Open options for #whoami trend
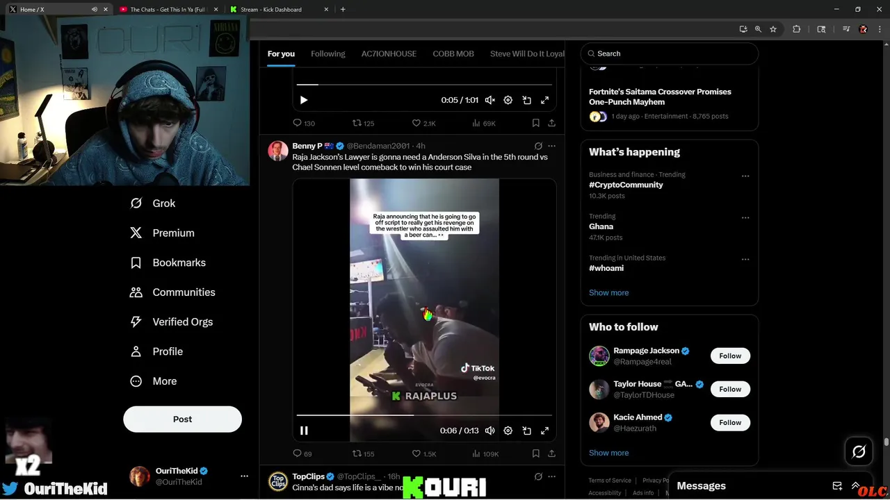The image size is (890, 500). (745, 260)
